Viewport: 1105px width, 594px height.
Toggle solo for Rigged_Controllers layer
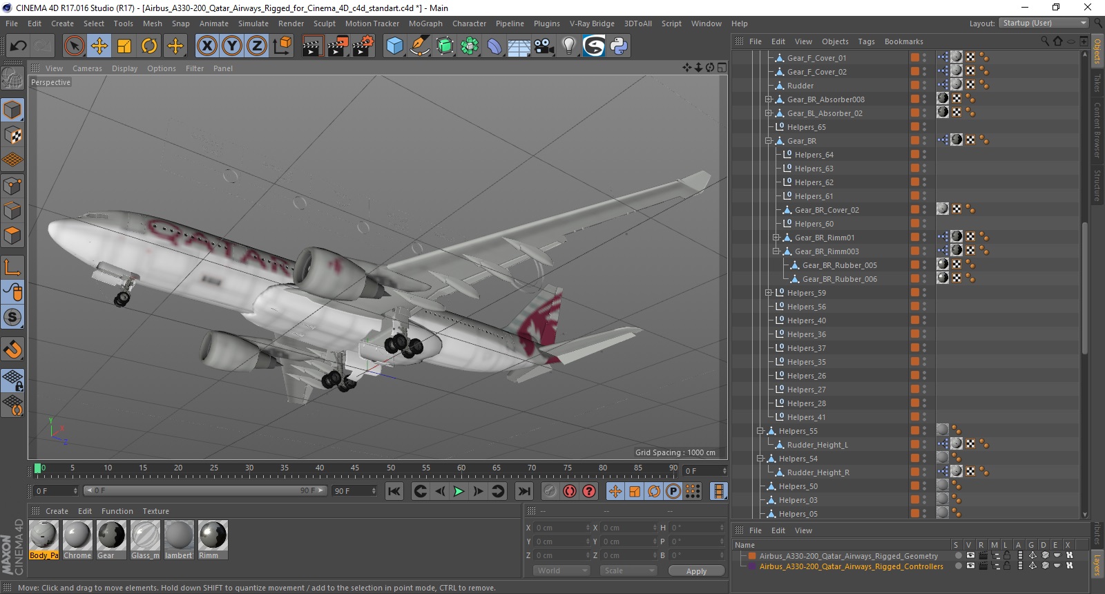coord(958,566)
